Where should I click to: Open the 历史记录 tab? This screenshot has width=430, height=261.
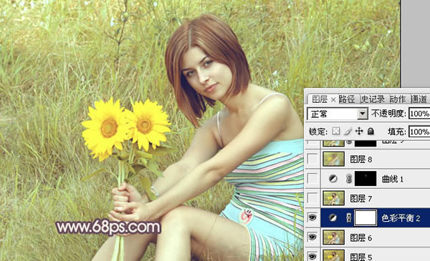point(373,99)
